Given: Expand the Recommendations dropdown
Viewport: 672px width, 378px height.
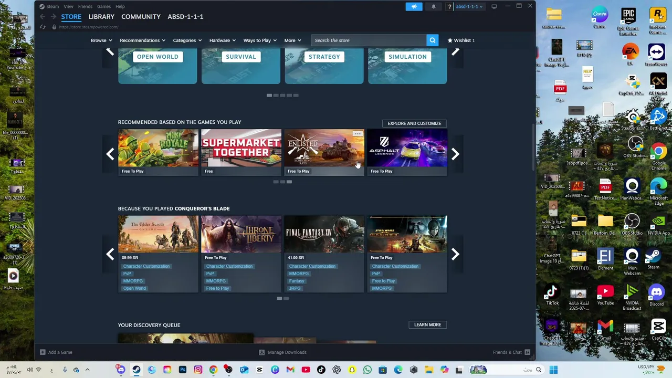Looking at the screenshot, I should 142,40.
